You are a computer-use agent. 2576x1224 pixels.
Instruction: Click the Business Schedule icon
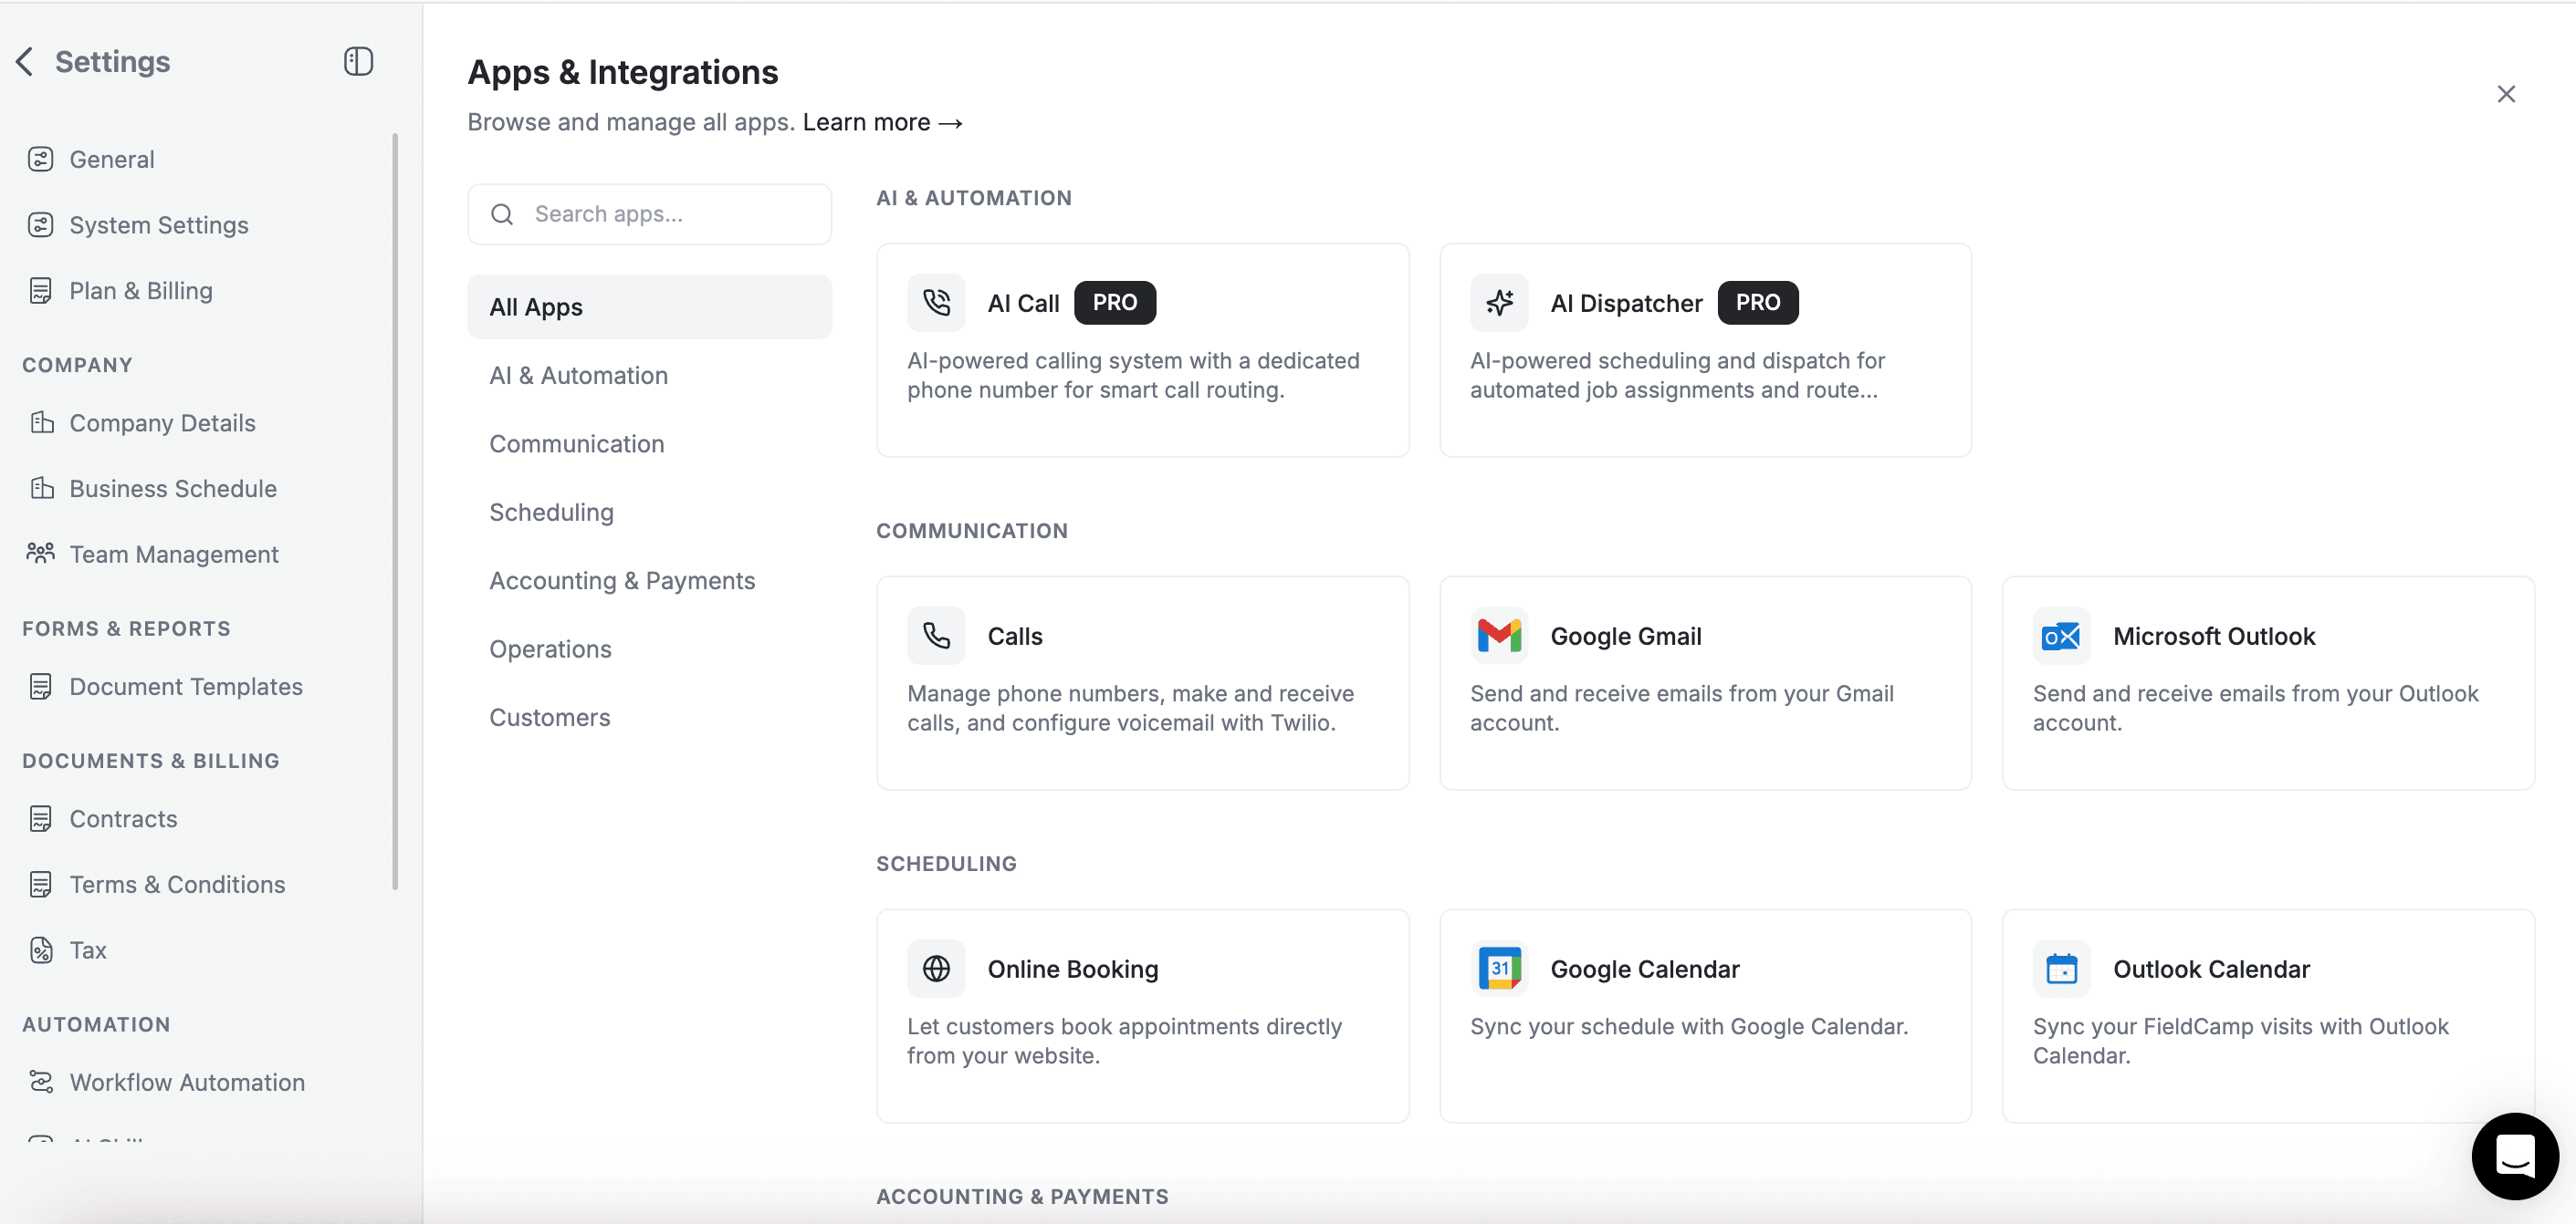tap(40, 488)
